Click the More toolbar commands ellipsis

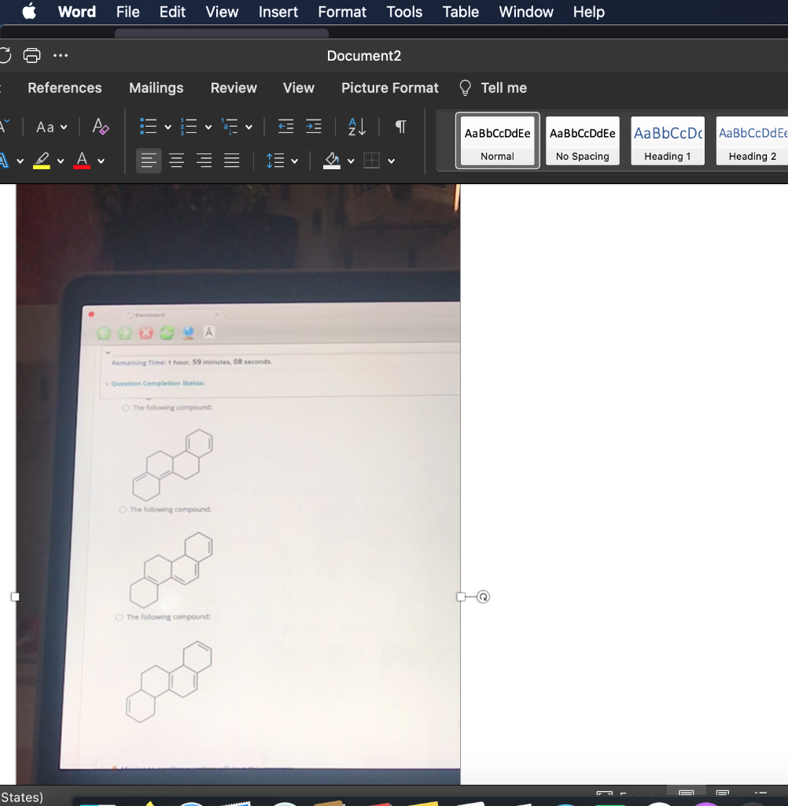pos(61,55)
